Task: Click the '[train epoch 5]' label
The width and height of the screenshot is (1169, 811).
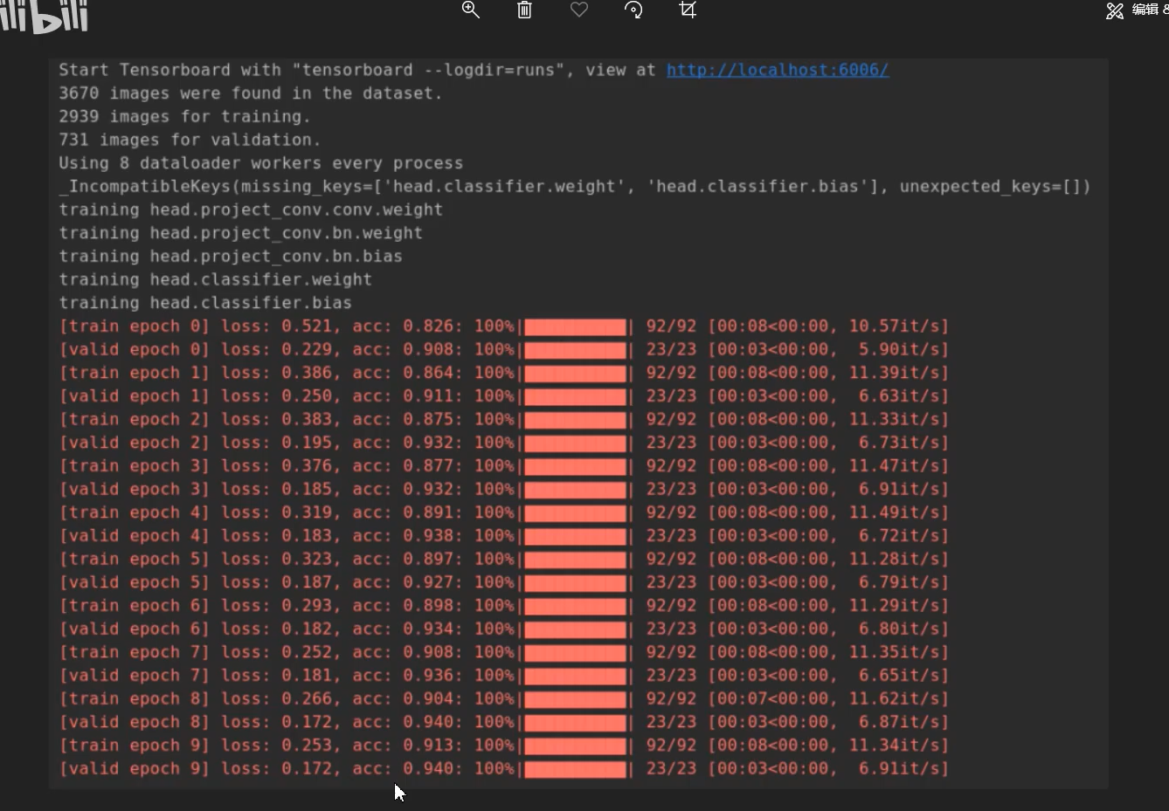Action: [x=135, y=559]
